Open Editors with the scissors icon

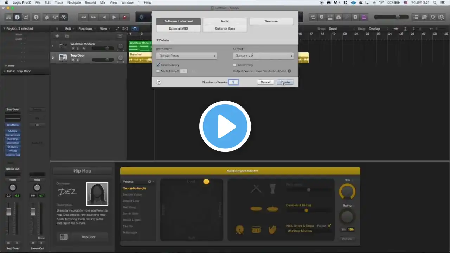pos(64,17)
